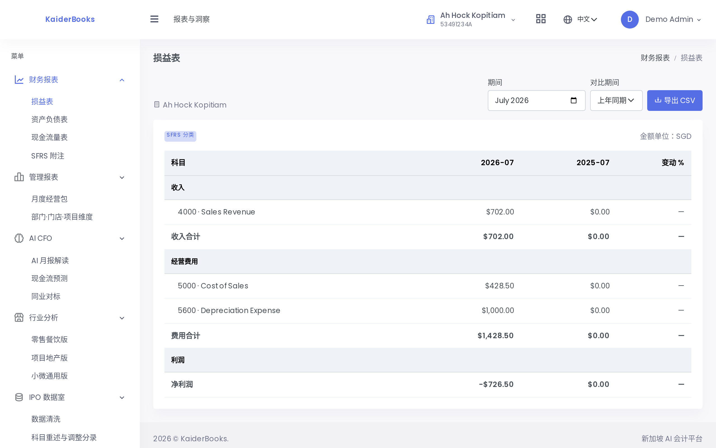Image resolution: width=716 pixels, height=448 pixels.
Task: Click the 2026-07 column header
Action: 497,163
